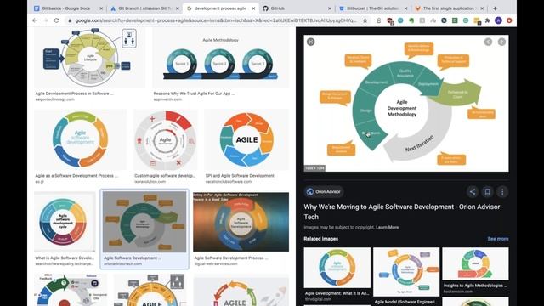Switch to the Git basics Google Docs tab
544x306 pixels.
66,8
